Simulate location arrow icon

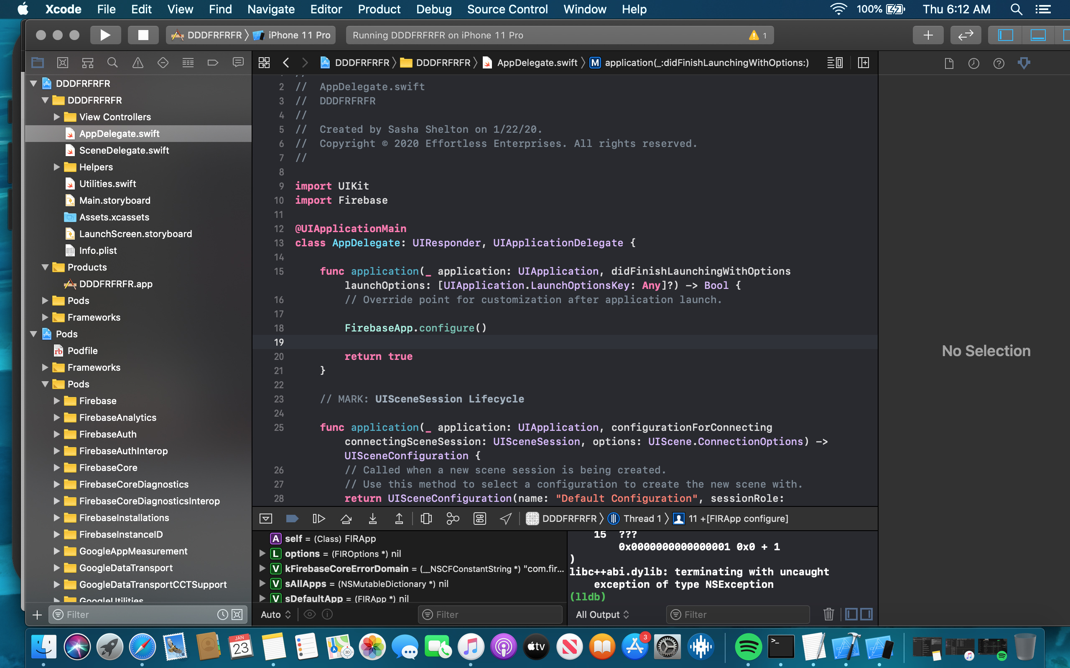click(506, 518)
